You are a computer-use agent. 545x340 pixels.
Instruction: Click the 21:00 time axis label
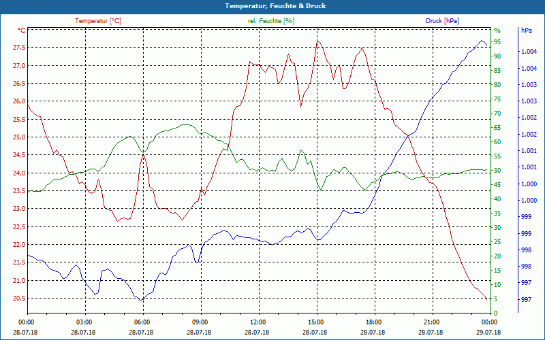(x=432, y=322)
